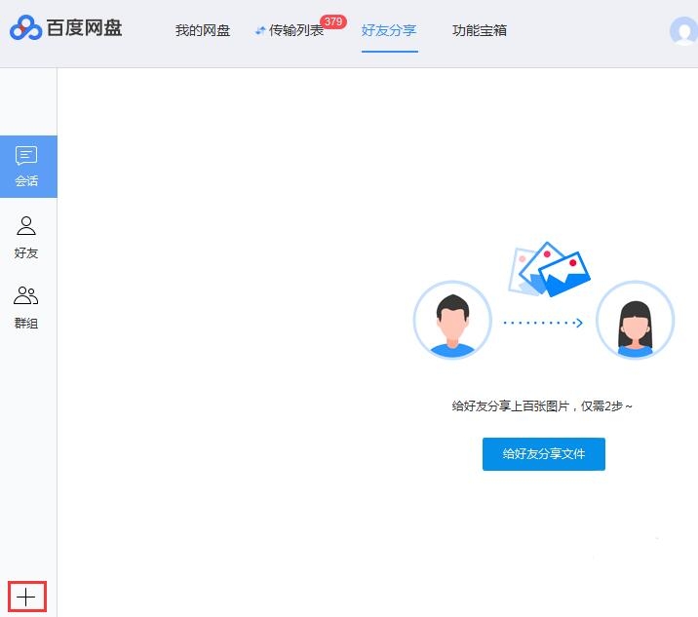Click the 给好友分享文件 button
This screenshot has height=617, width=698.
coord(544,453)
